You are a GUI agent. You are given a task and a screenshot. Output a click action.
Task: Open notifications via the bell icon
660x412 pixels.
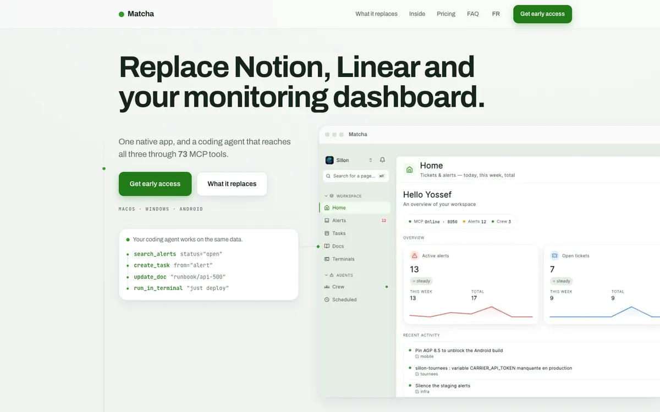point(383,160)
